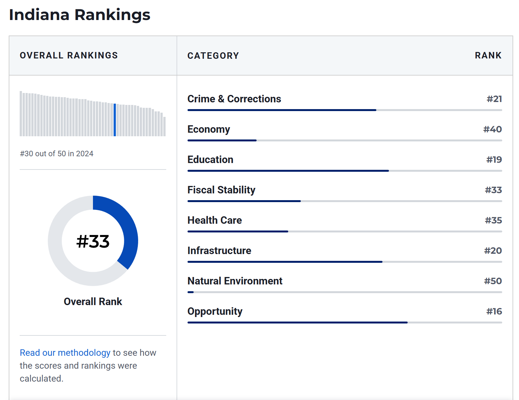
Task: Select the OVERALL RANKINGS column header
Action: pyautogui.click(x=69, y=55)
